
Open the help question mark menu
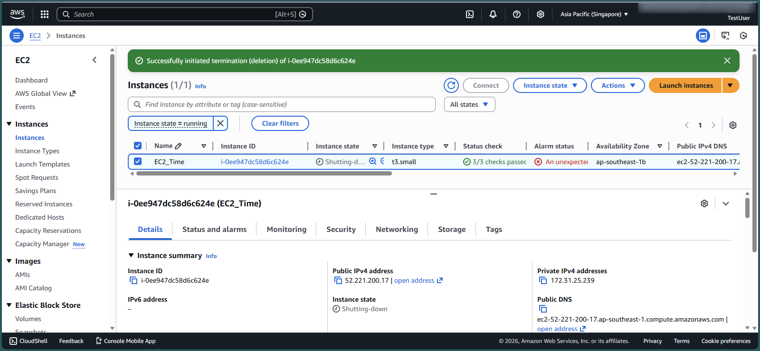(517, 14)
